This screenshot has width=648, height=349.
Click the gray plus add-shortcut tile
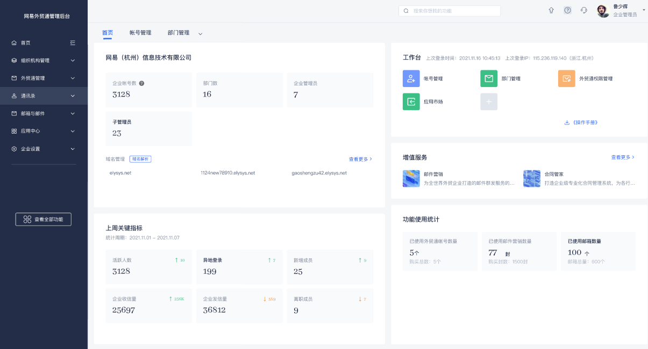(489, 101)
